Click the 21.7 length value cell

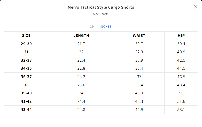pyautogui.click(x=81, y=44)
